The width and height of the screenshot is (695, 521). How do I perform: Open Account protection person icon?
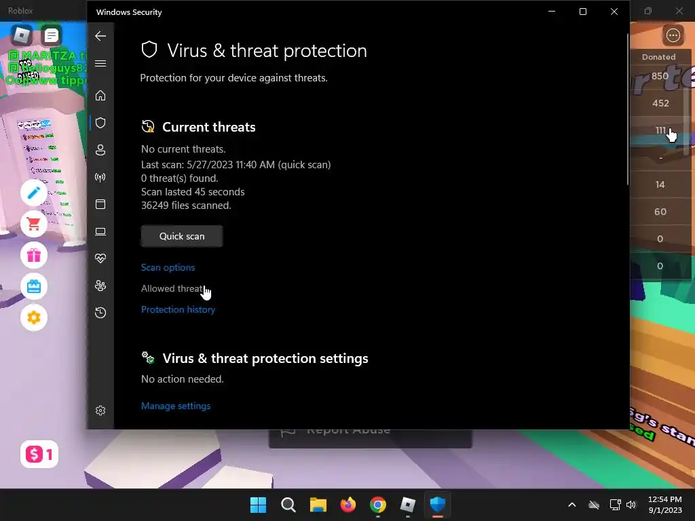pyautogui.click(x=100, y=150)
